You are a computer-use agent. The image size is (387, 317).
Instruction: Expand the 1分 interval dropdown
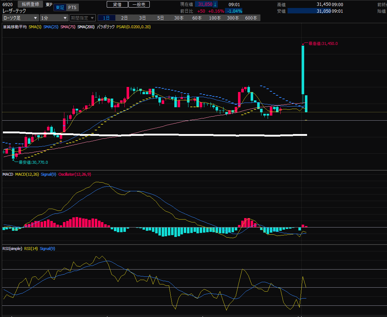coord(54,18)
